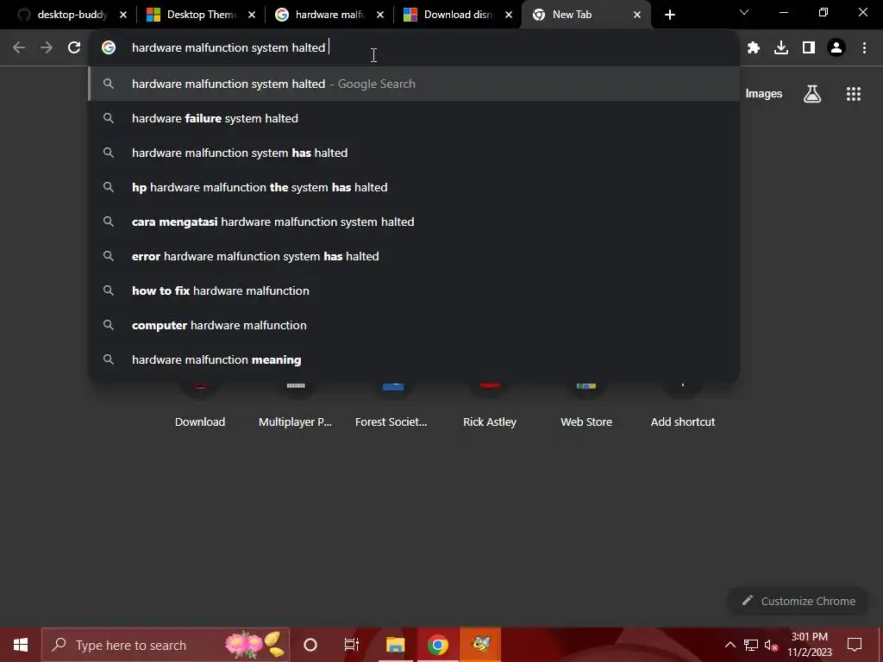The width and height of the screenshot is (883, 662).
Task: Open the taskbar clock and date
Action: pos(809,645)
